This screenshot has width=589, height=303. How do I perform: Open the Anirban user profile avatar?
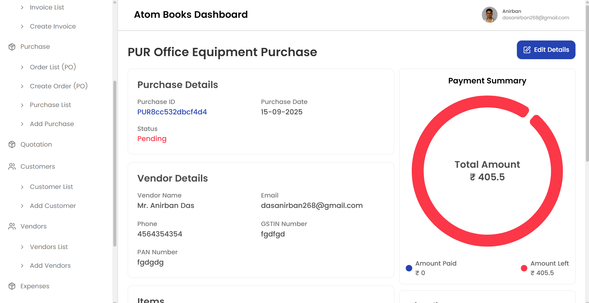click(x=489, y=15)
